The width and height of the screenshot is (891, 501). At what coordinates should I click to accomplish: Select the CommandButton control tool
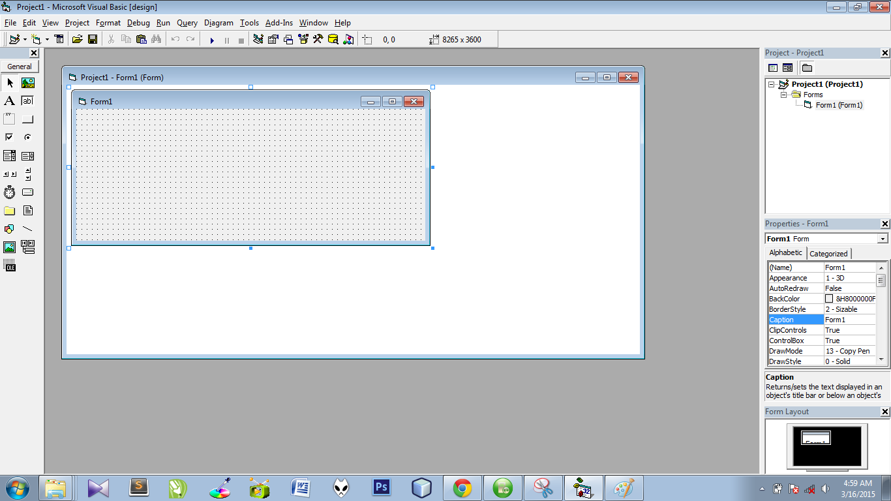pos(27,118)
